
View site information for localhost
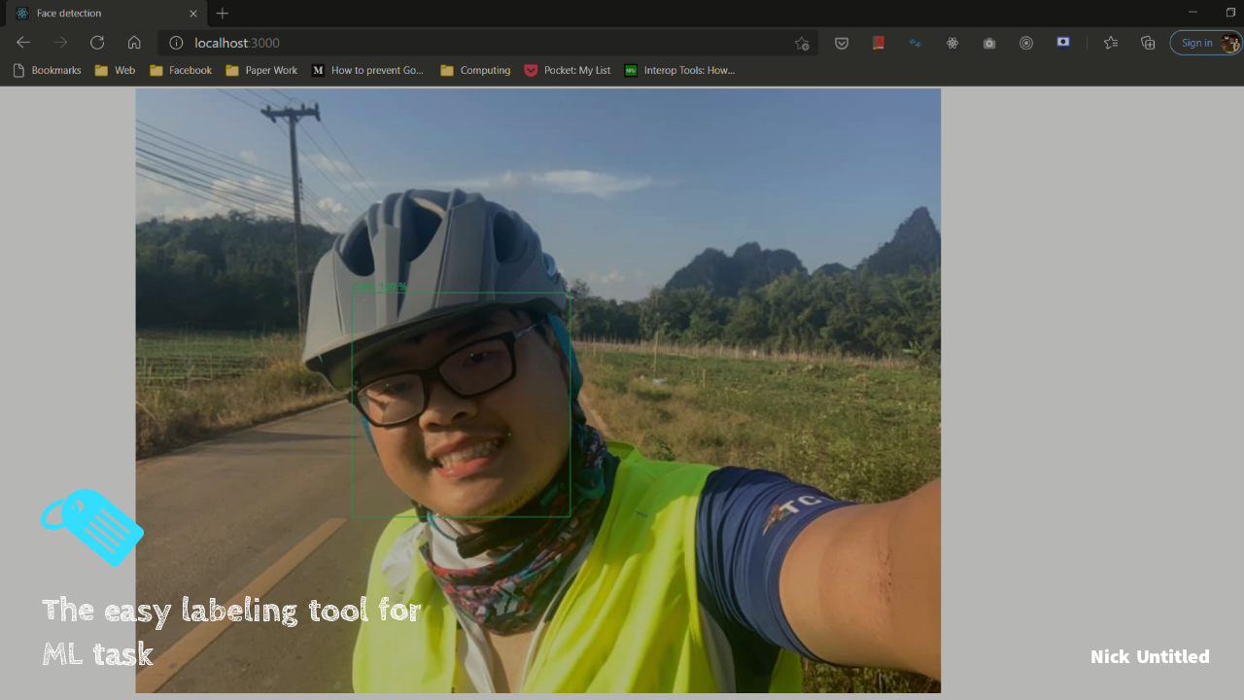coord(176,43)
